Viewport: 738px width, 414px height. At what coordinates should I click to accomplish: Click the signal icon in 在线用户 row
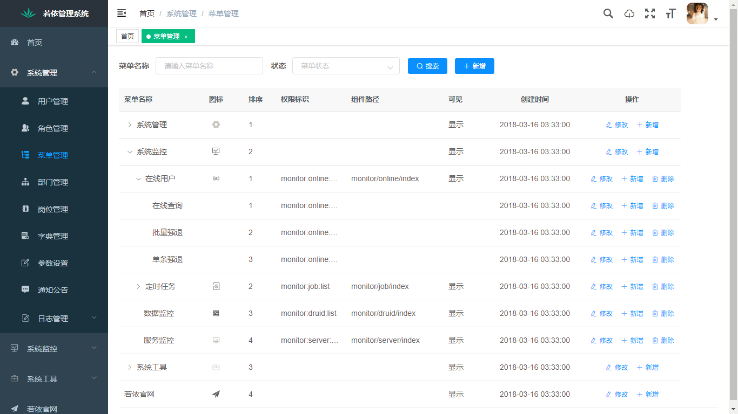pos(216,178)
